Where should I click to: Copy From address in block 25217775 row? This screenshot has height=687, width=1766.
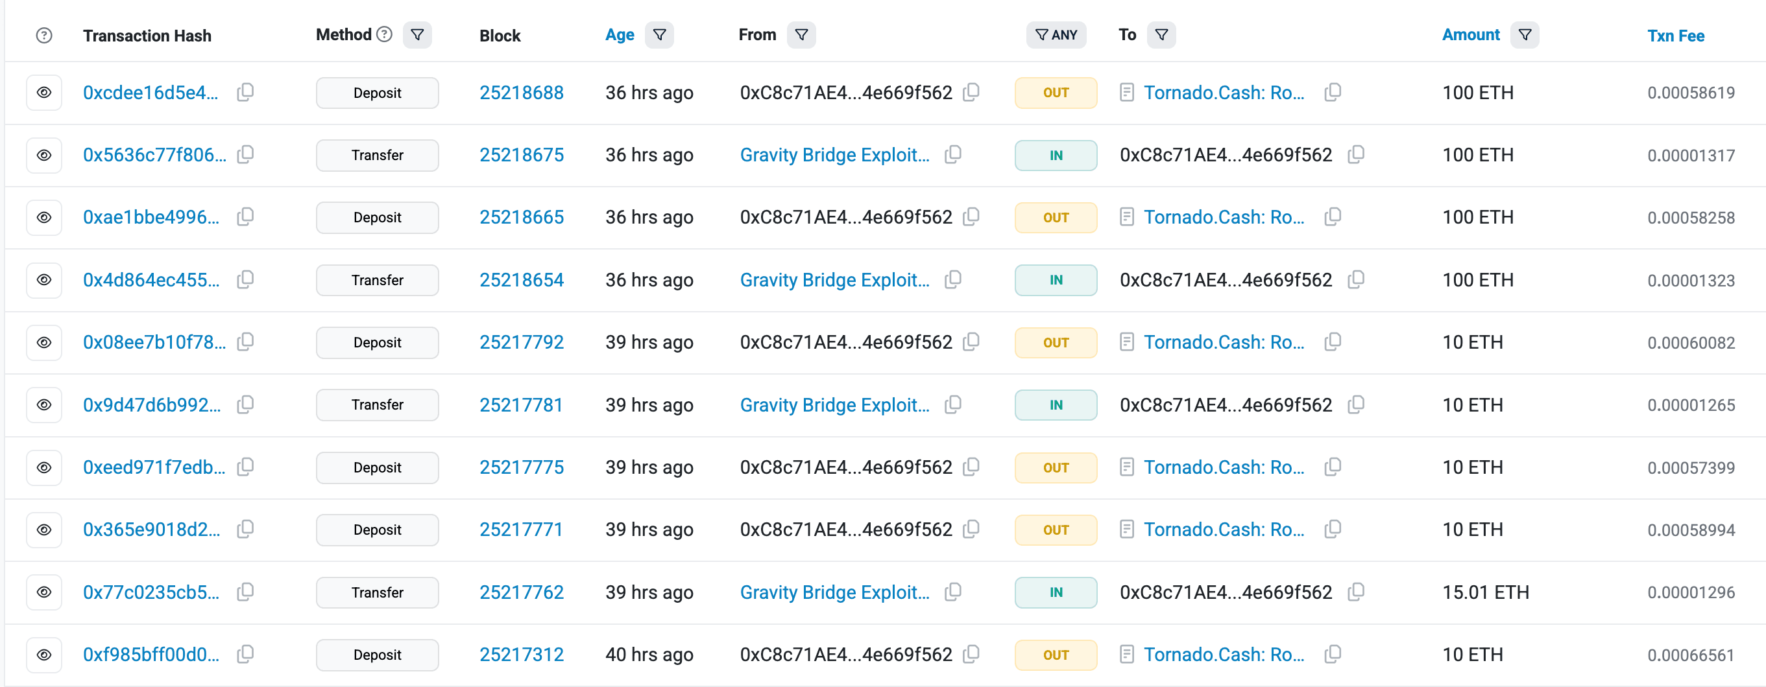coord(971,467)
